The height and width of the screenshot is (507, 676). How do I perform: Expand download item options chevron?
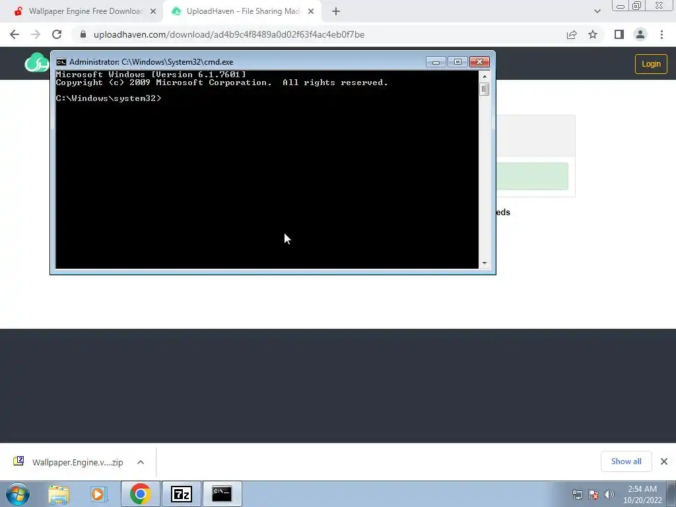click(141, 462)
